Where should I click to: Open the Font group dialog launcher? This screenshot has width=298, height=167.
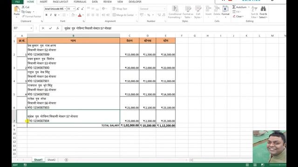(84, 21)
